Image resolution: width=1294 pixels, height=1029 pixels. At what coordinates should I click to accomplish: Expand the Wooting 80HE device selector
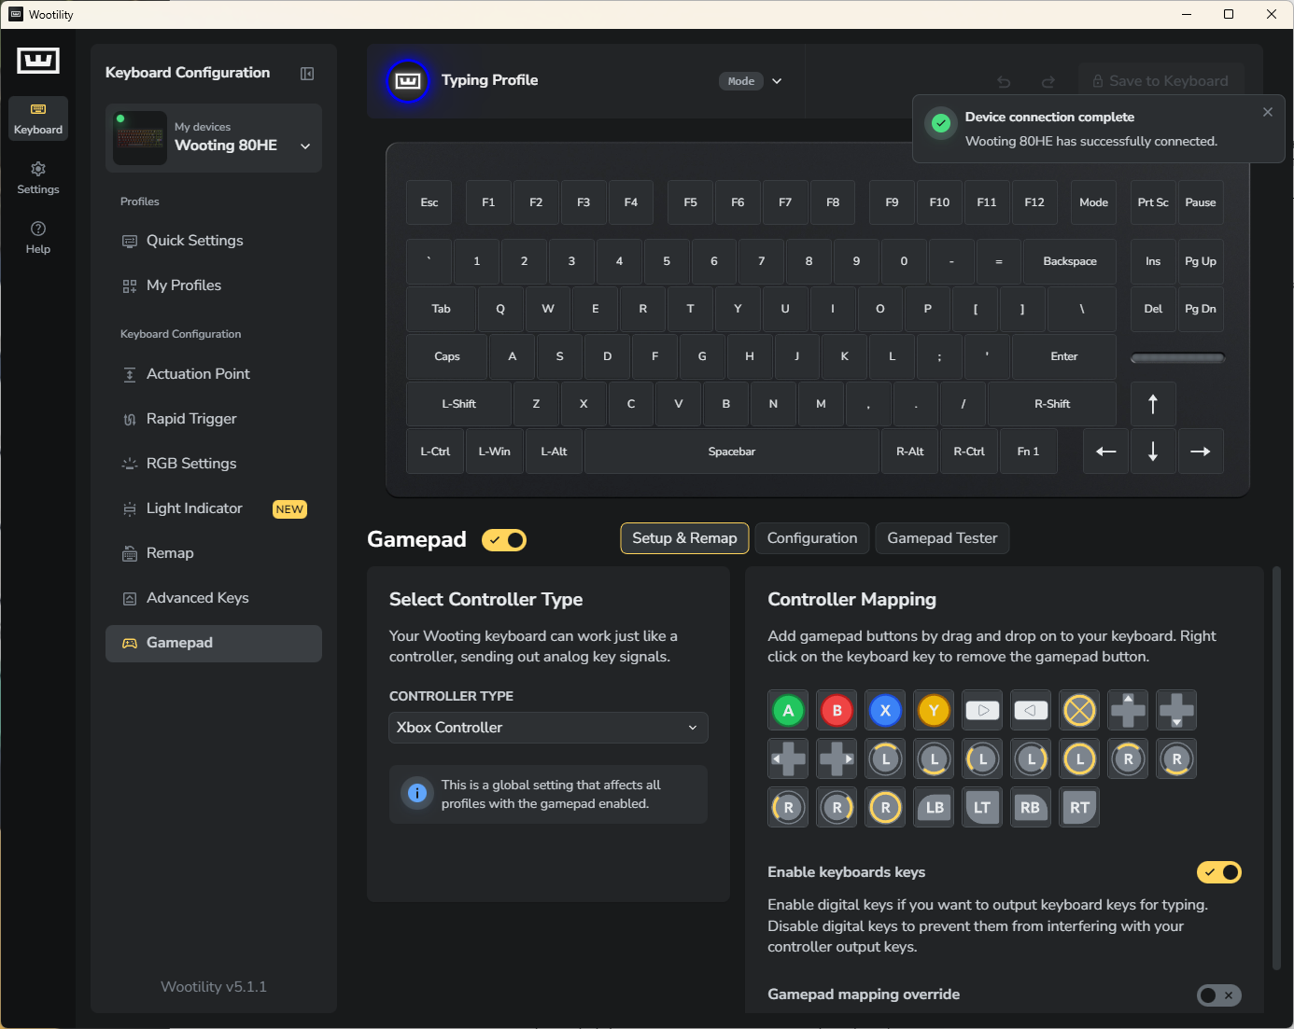tap(214, 138)
